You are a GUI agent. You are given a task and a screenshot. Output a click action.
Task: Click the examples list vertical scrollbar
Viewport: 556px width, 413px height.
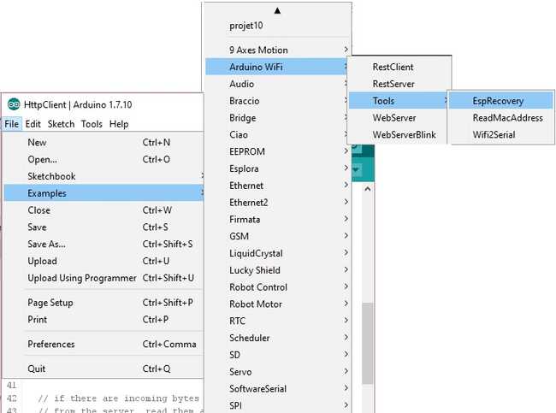click(369, 342)
